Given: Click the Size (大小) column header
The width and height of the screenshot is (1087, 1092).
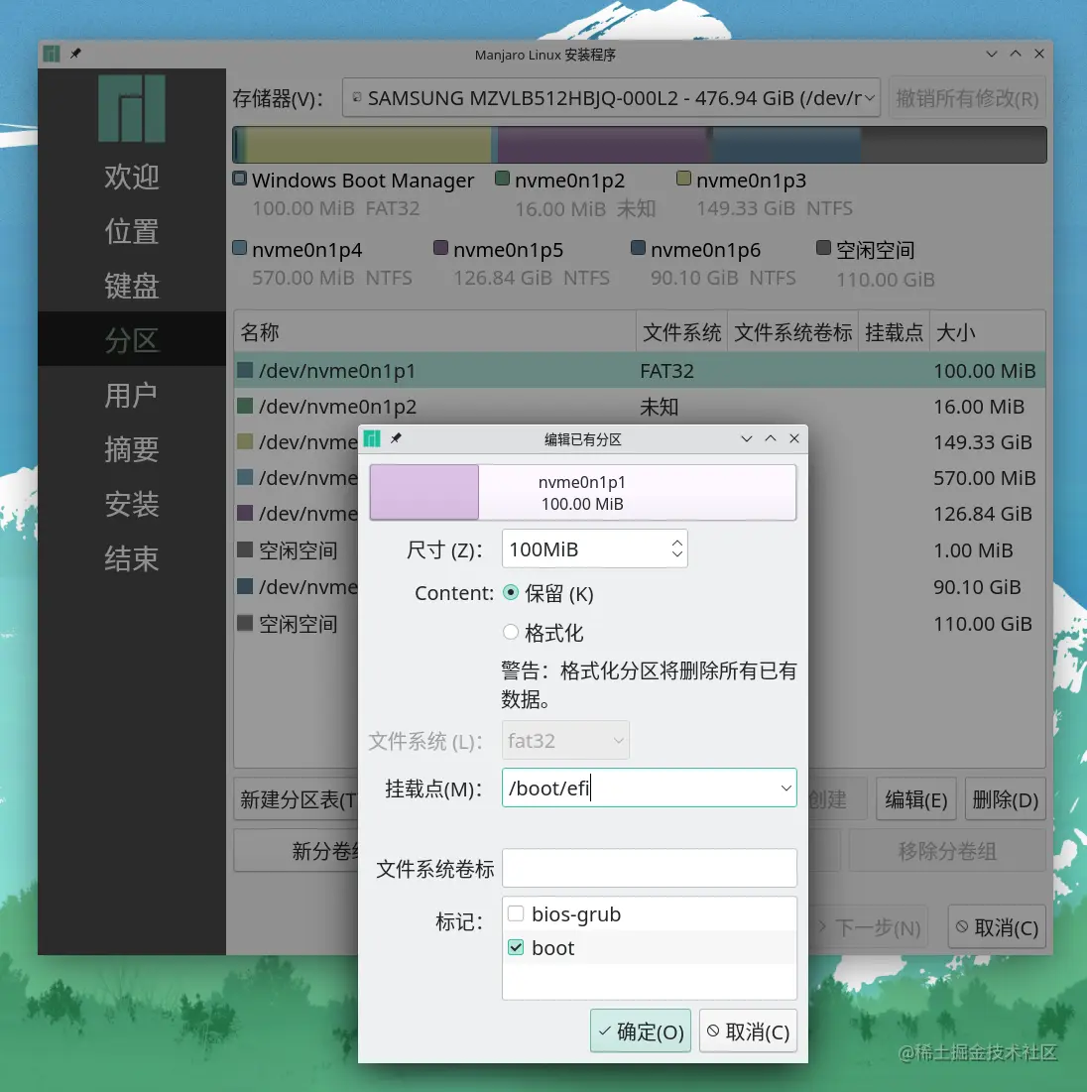Looking at the screenshot, I should coord(988,332).
